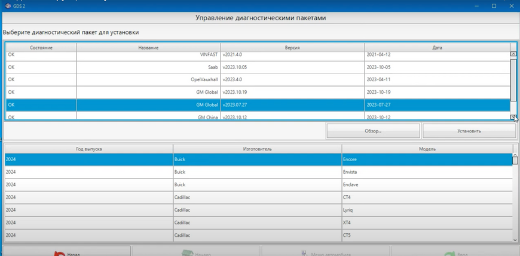The image size is (520, 256).
Task: Click Buick manufacturer in Envista row
Action: point(258,172)
